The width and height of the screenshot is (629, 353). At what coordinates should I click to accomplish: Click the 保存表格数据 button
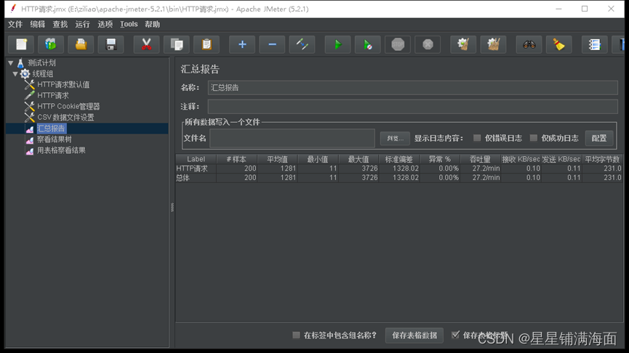coord(414,336)
